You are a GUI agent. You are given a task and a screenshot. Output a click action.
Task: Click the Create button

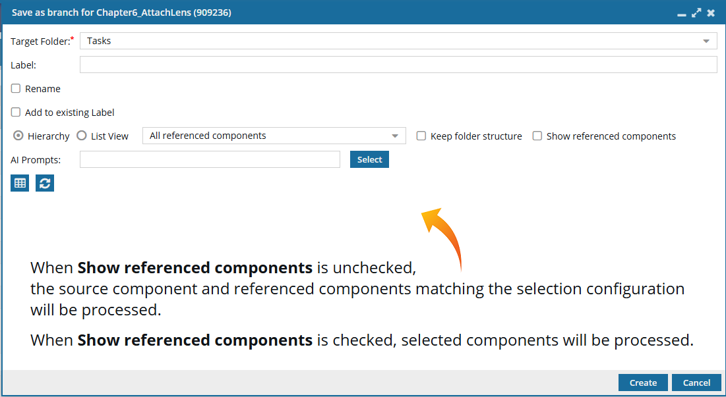643,383
